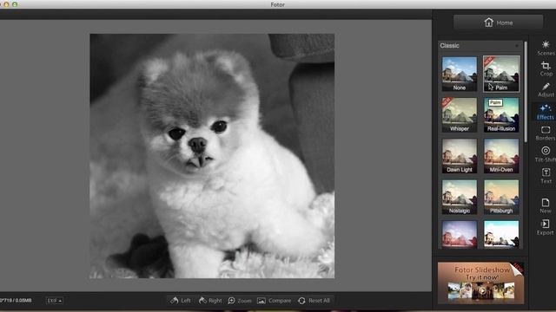This screenshot has width=556, height=312.
Task: Select the Tilt-Shift tool
Action: coord(546,154)
